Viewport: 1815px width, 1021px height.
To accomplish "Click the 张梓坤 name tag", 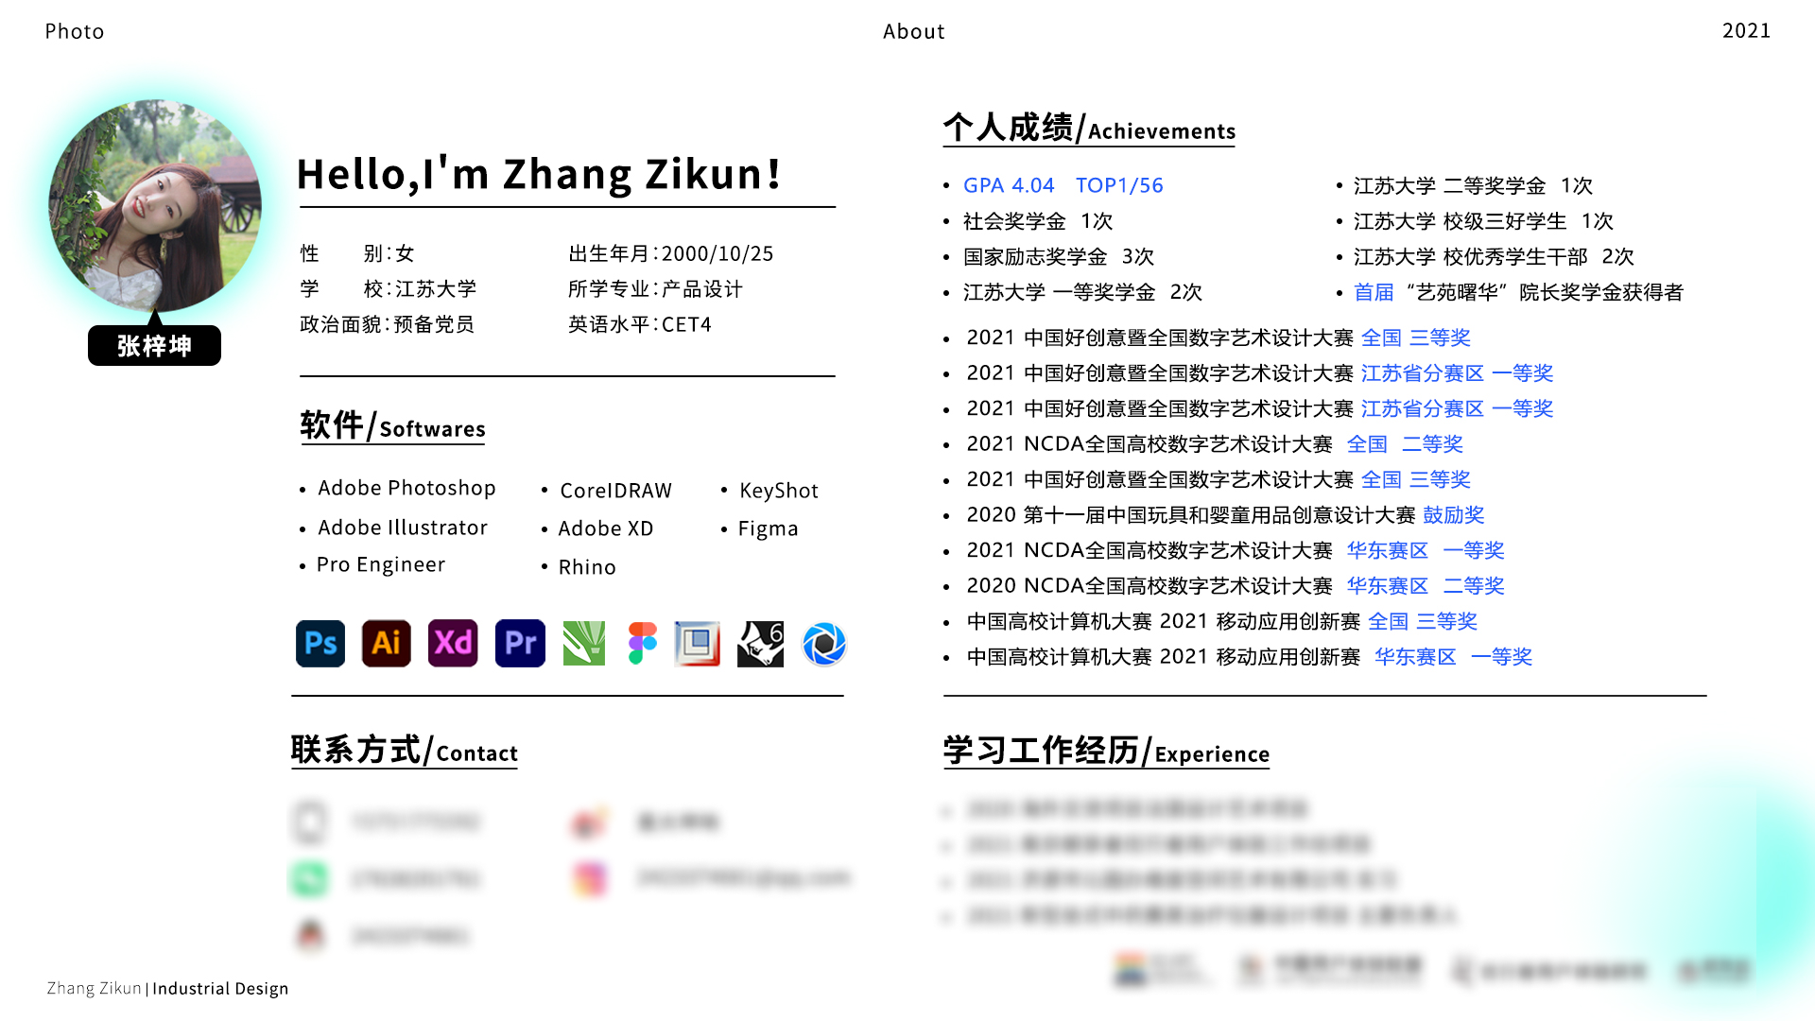I will (154, 345).
